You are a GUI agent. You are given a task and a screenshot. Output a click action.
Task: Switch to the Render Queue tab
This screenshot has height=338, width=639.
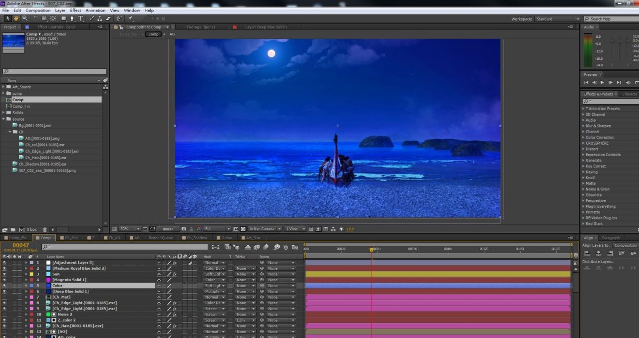[x=160, y=238]
